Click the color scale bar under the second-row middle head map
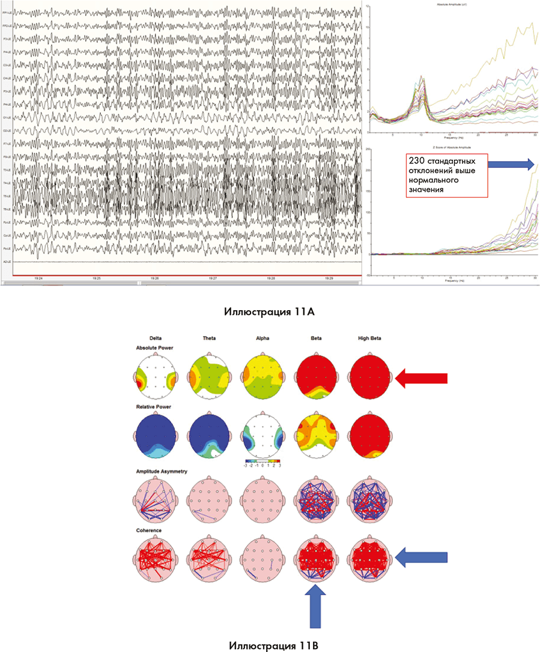The width and height of the screenshot is (540, 652). pos(262,465)
